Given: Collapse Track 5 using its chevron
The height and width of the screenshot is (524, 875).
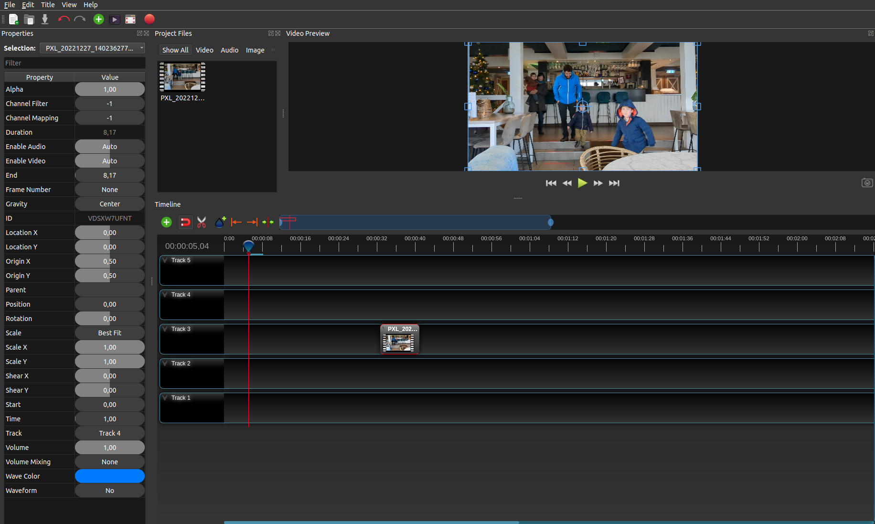Looking at the screenshot, I should click(165, 260).
